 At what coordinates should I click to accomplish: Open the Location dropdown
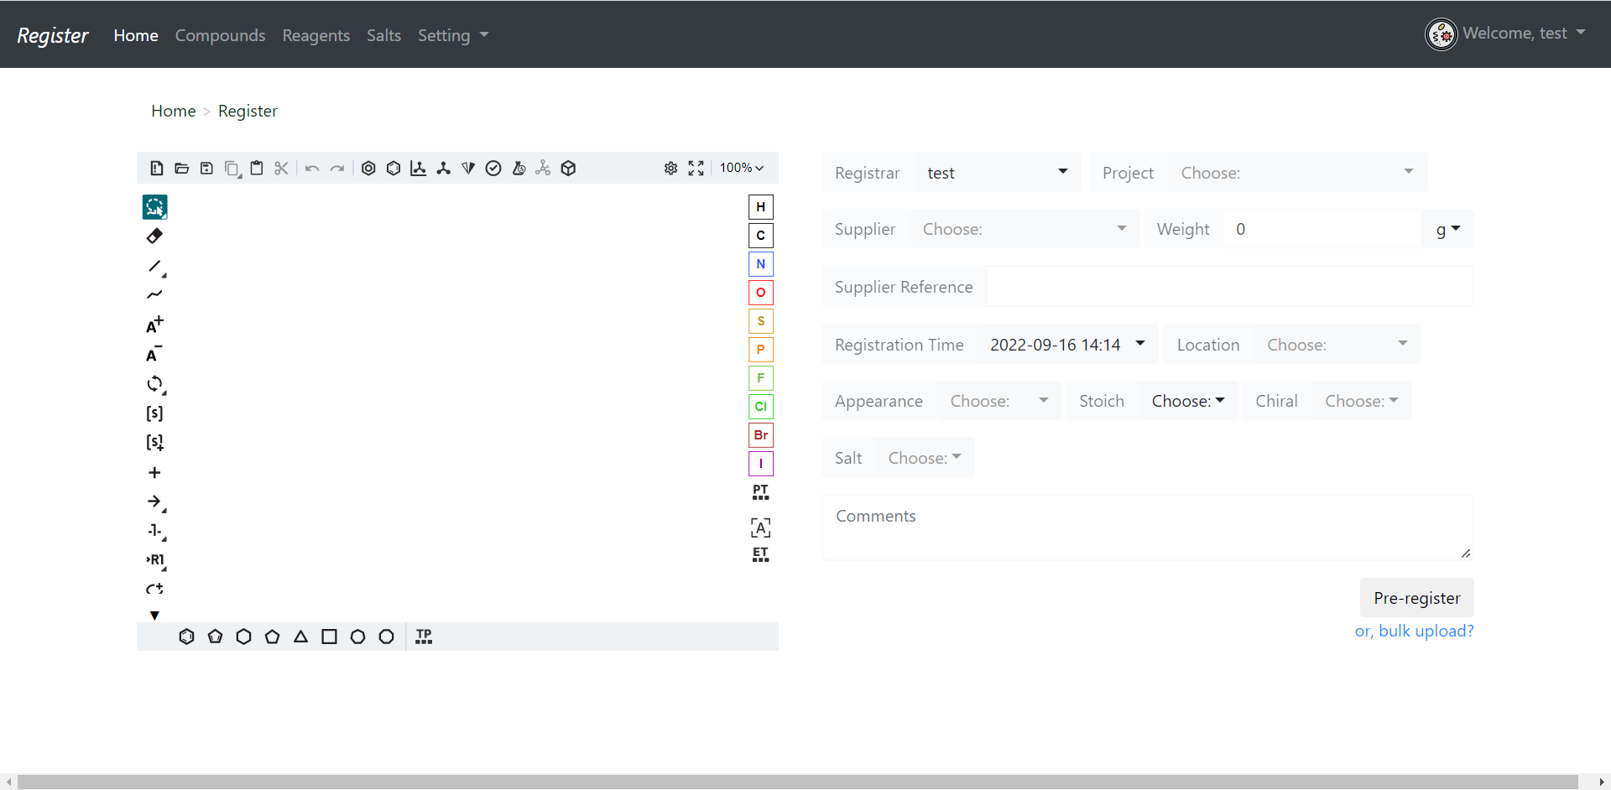pyautogui.click(x=1337, y=345)
